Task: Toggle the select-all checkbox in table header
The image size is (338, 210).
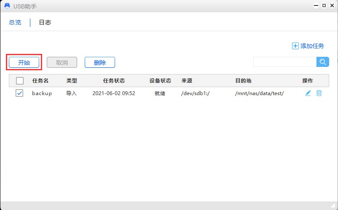Action: [x=20, y=81]
